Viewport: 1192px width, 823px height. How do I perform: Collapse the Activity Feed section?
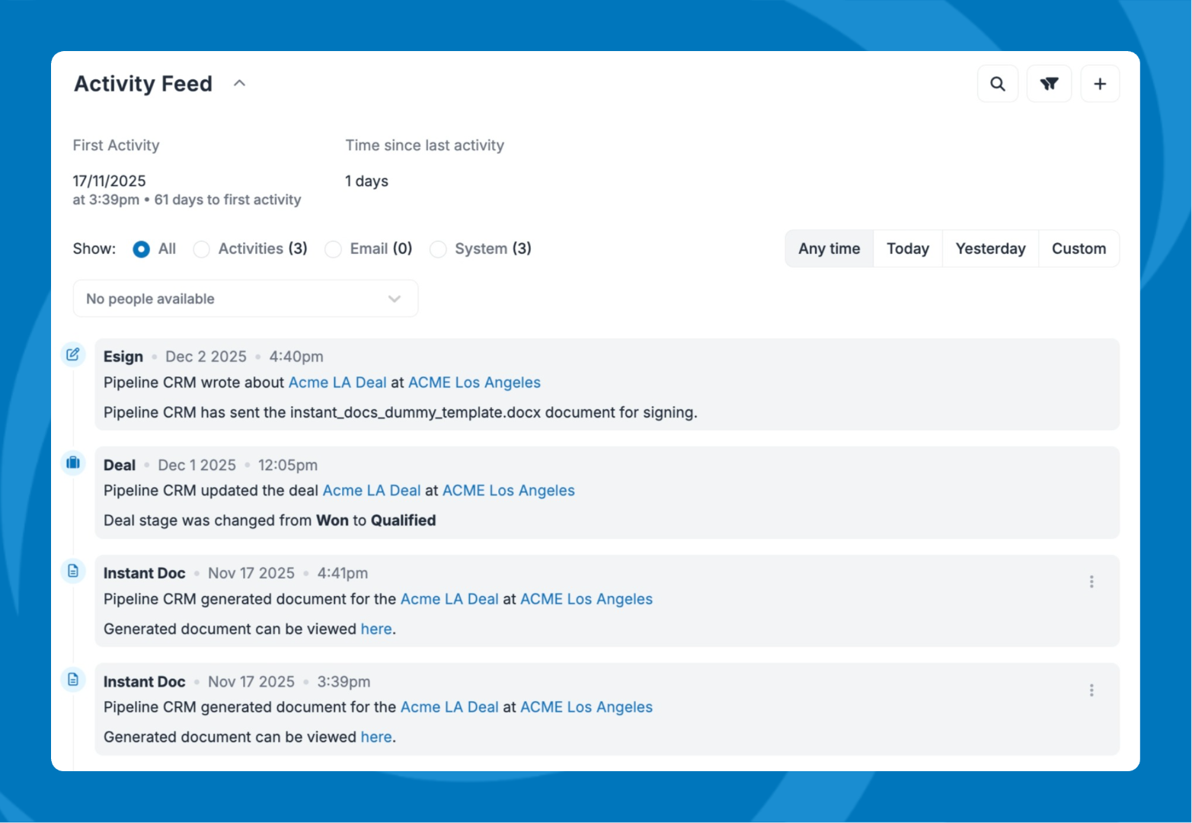pyautogui.click(x=239, y=84)
